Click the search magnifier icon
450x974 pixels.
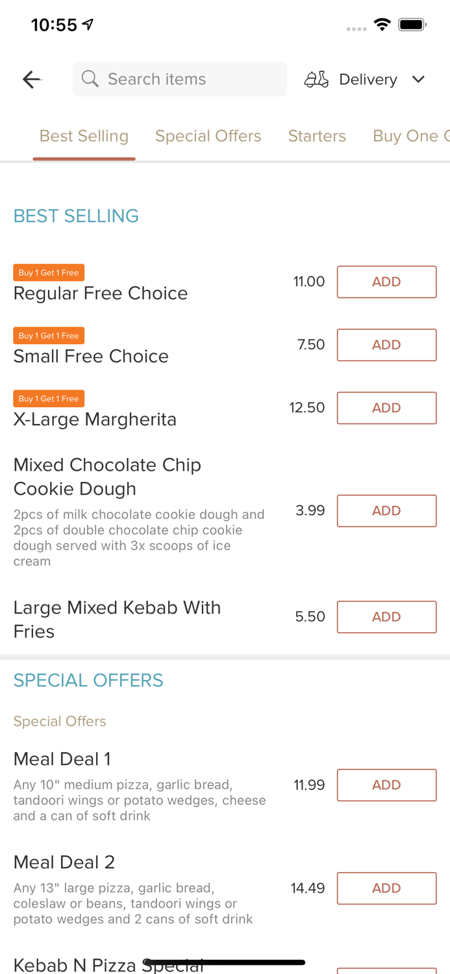90,79
